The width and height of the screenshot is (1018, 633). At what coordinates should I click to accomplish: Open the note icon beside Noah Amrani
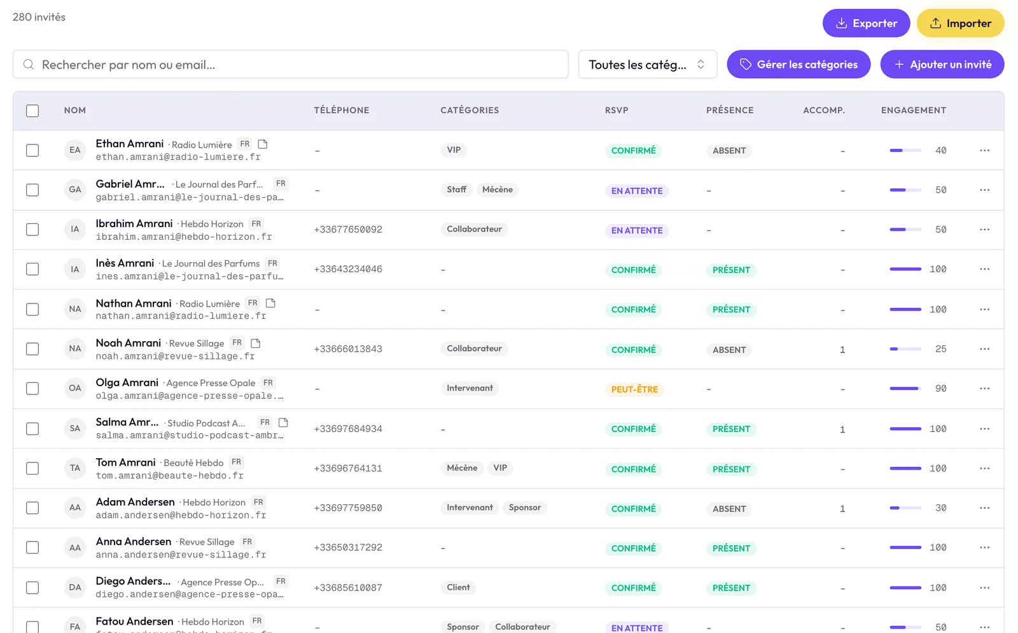tap(256, 344)
